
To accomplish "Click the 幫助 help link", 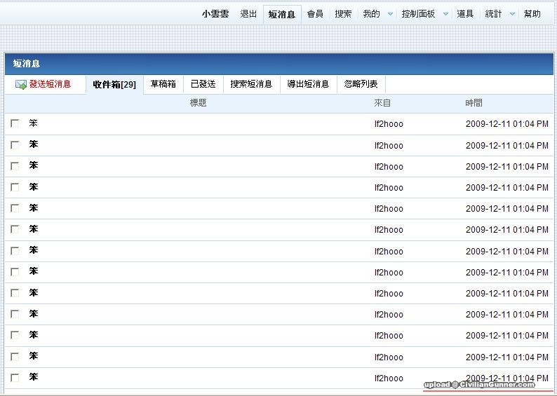I will click(x=532, y=14).
